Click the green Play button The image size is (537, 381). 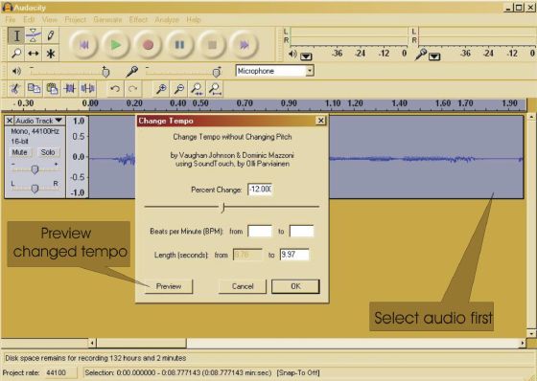116,45
